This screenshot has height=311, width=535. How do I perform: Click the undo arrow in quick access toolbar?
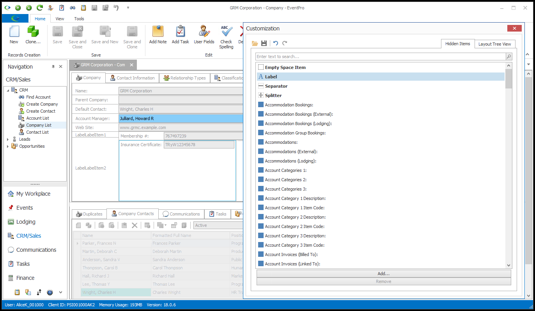[x=116, y=8]
